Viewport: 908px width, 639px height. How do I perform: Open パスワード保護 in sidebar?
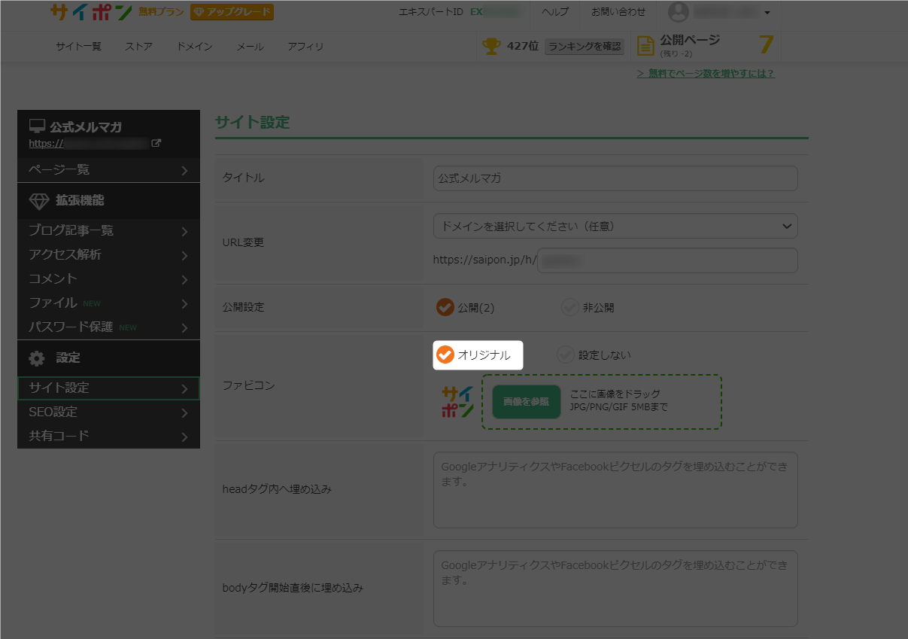click(108, 327)
